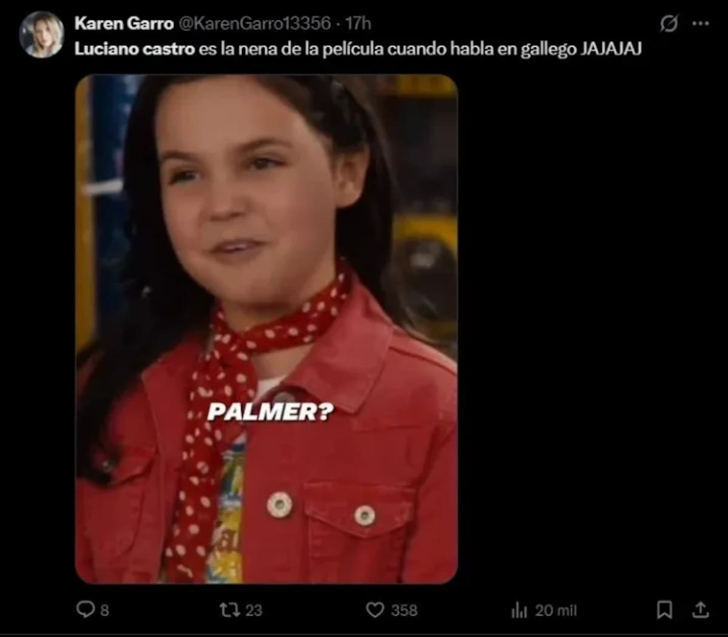
Task: Open the three-dot more options menu
Action: click(701, 24)
